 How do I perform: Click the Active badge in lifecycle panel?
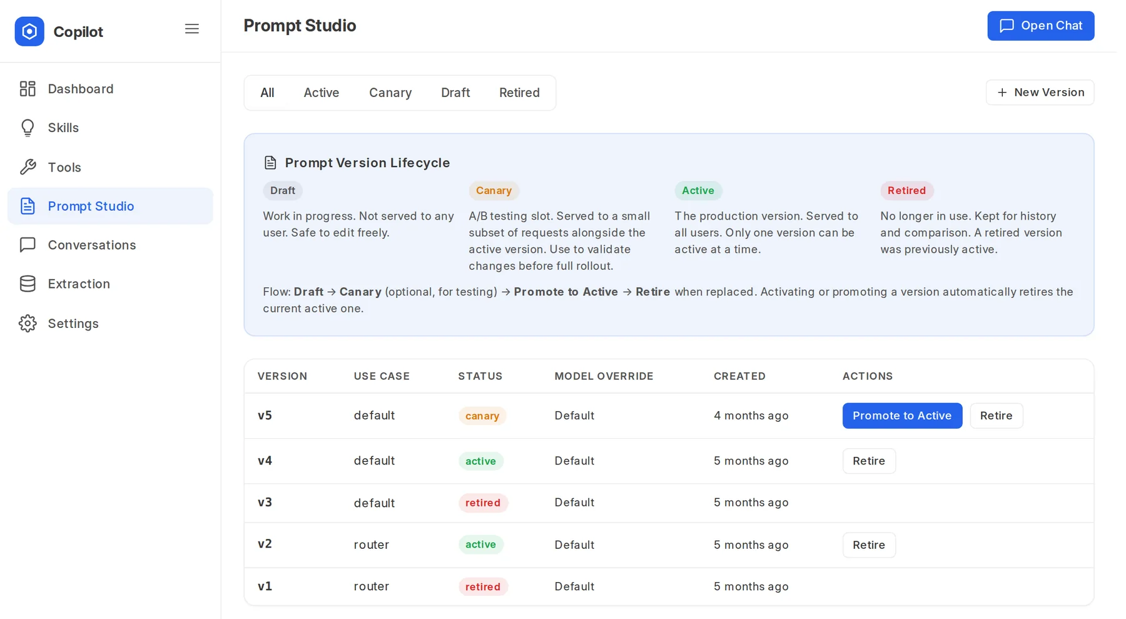[698, 190]
